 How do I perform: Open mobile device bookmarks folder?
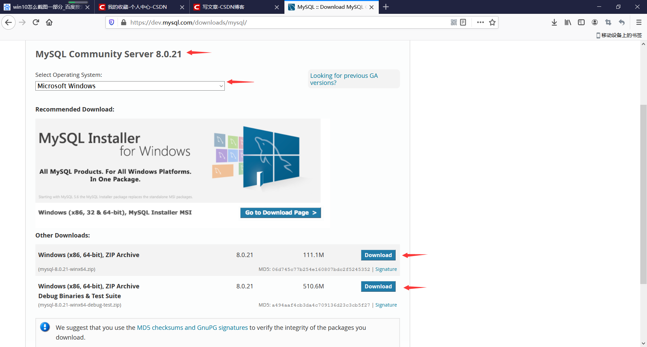coord(619,35)
